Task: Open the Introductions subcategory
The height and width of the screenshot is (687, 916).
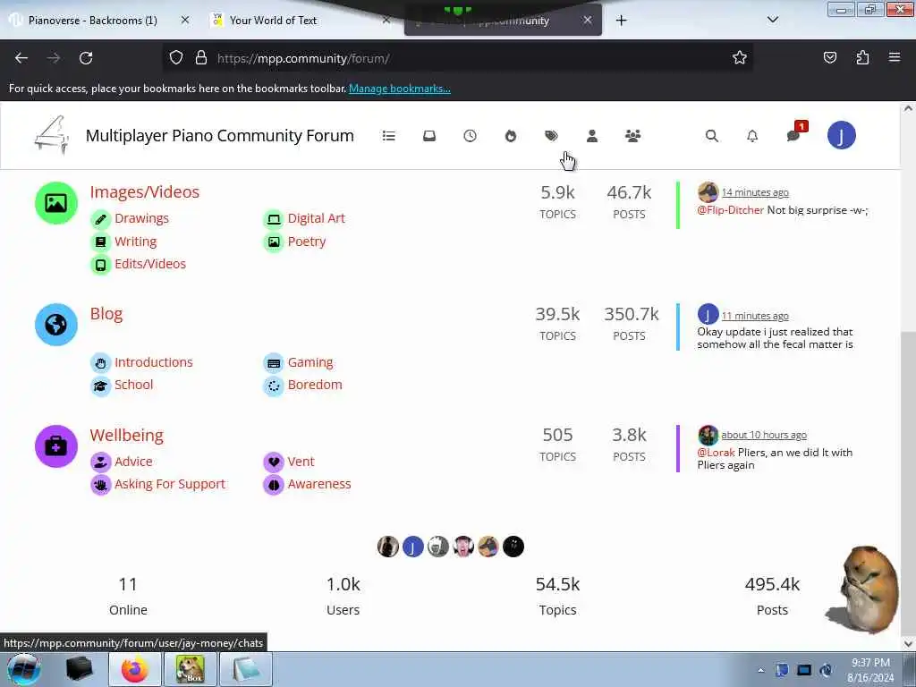Action: (154, 362)
